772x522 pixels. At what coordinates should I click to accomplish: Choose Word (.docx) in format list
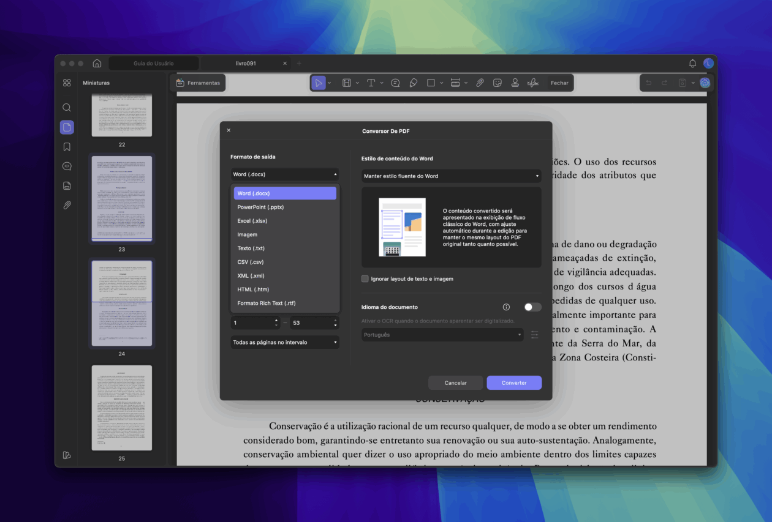pos(285,193)
